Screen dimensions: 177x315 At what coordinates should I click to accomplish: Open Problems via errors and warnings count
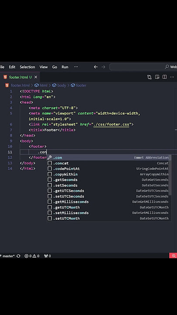point(32,256)
